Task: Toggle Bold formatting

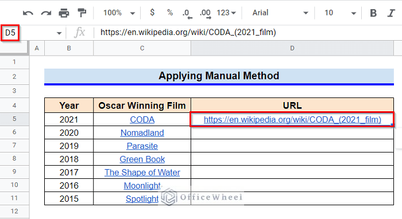Action: (373, 13)
